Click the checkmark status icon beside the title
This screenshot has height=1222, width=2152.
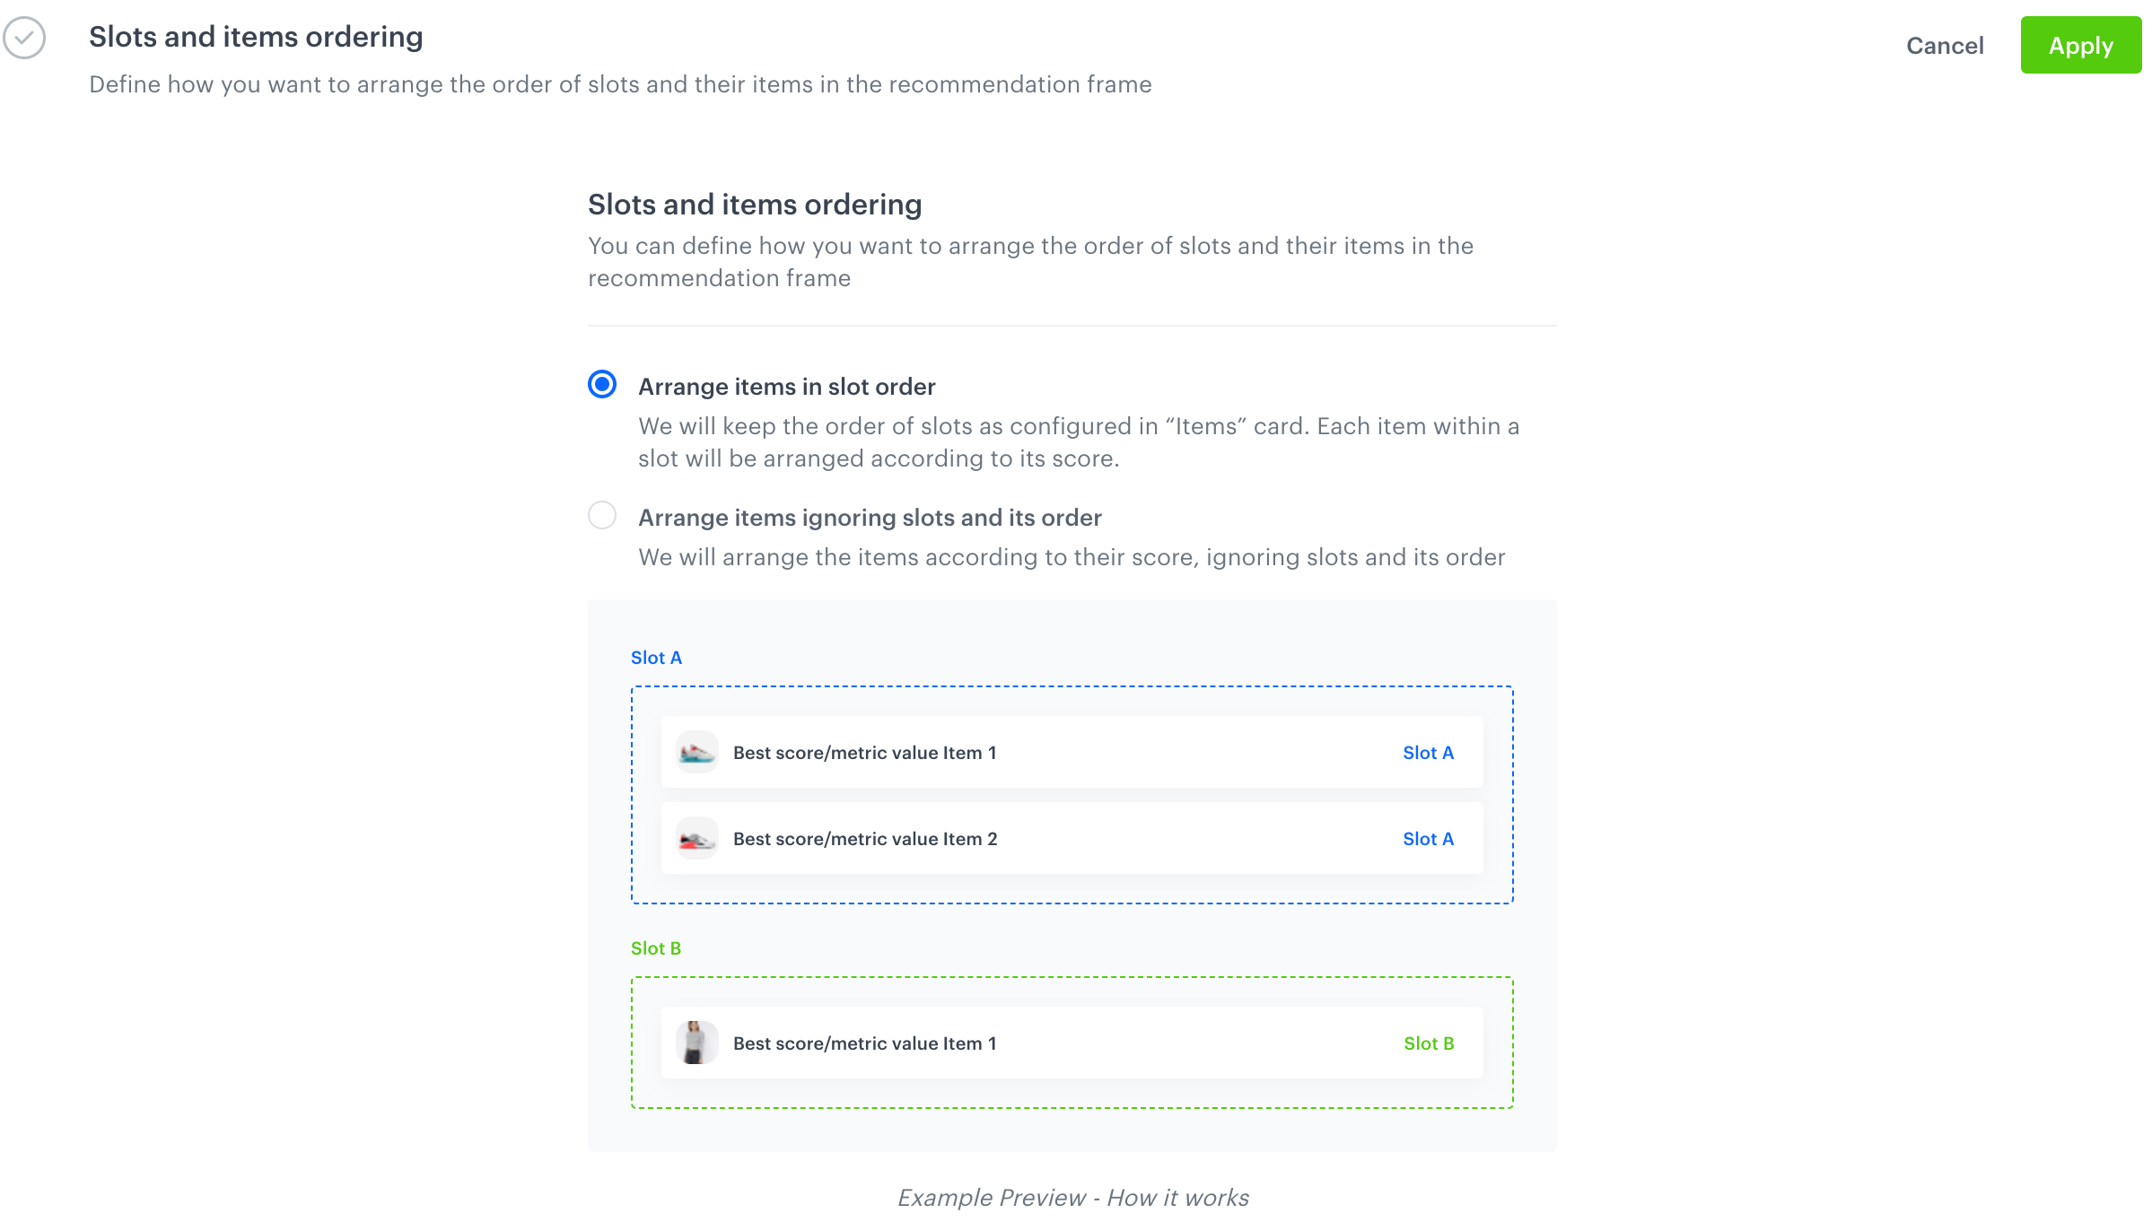24,39
